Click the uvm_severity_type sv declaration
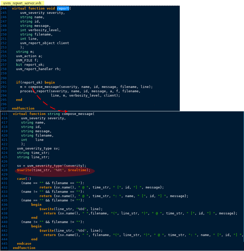Viewport: 244px width, 251px height. point(38,148)
